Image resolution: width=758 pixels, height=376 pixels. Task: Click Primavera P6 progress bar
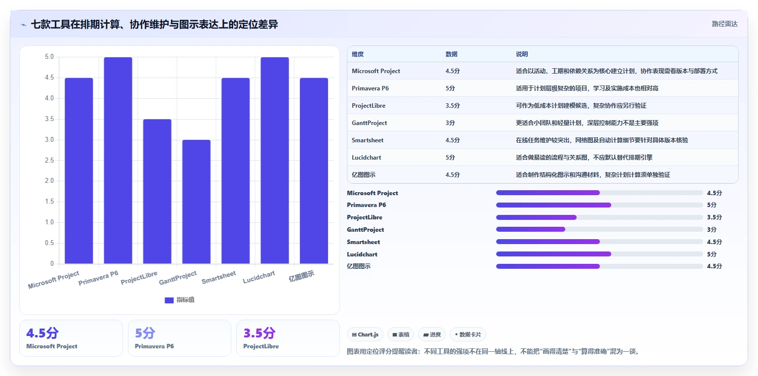click(599, 205)
